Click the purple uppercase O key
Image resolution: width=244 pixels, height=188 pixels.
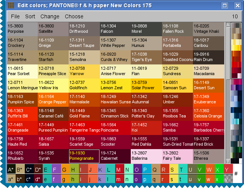click(x=138, y=169)
